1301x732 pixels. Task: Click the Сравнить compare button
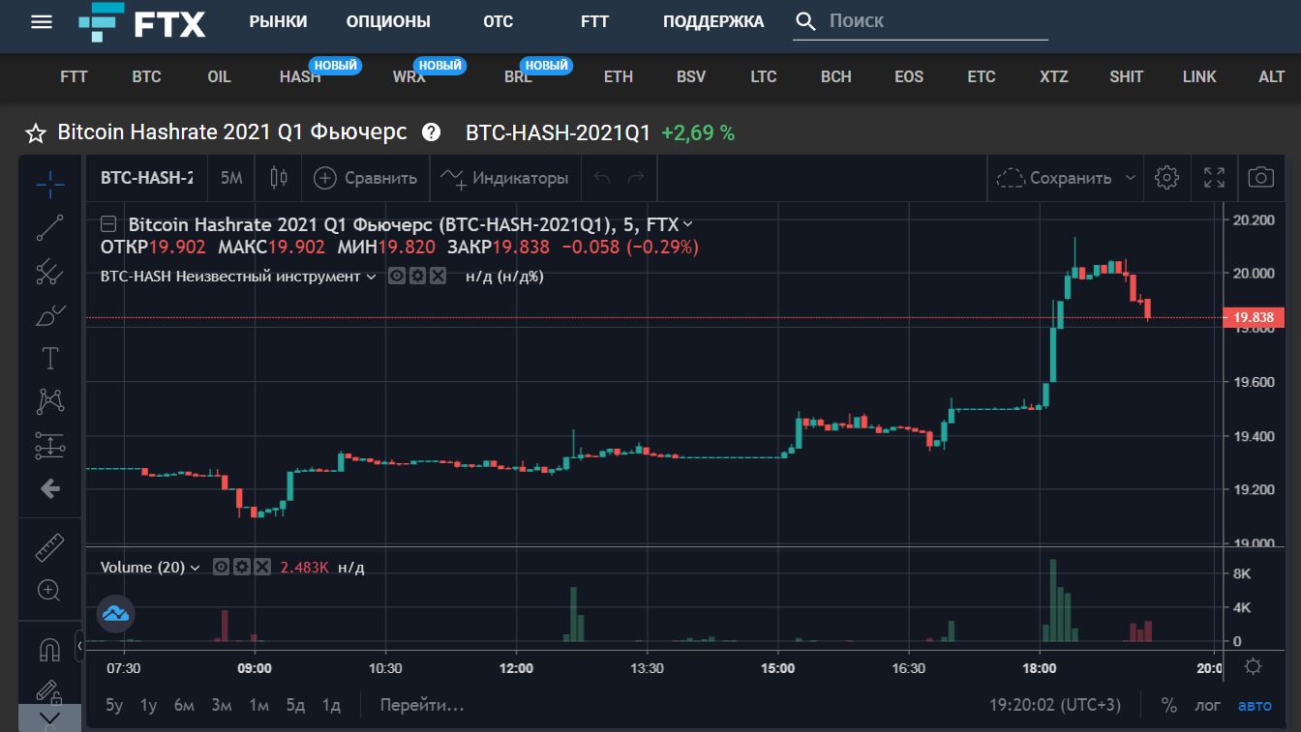tap(366, 178)
